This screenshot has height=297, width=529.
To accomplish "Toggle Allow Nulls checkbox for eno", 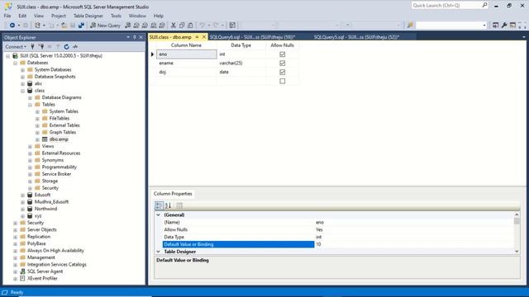I will (x=283, y=54).
